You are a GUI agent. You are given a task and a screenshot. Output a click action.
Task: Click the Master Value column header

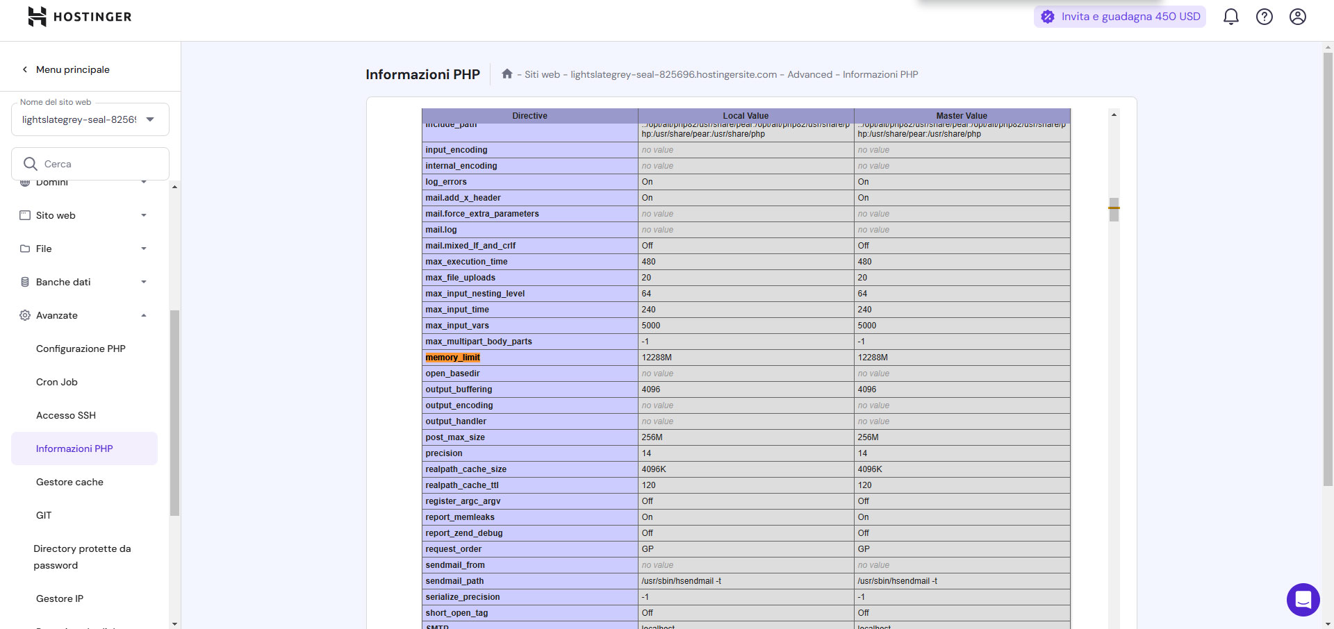[962, 116]
